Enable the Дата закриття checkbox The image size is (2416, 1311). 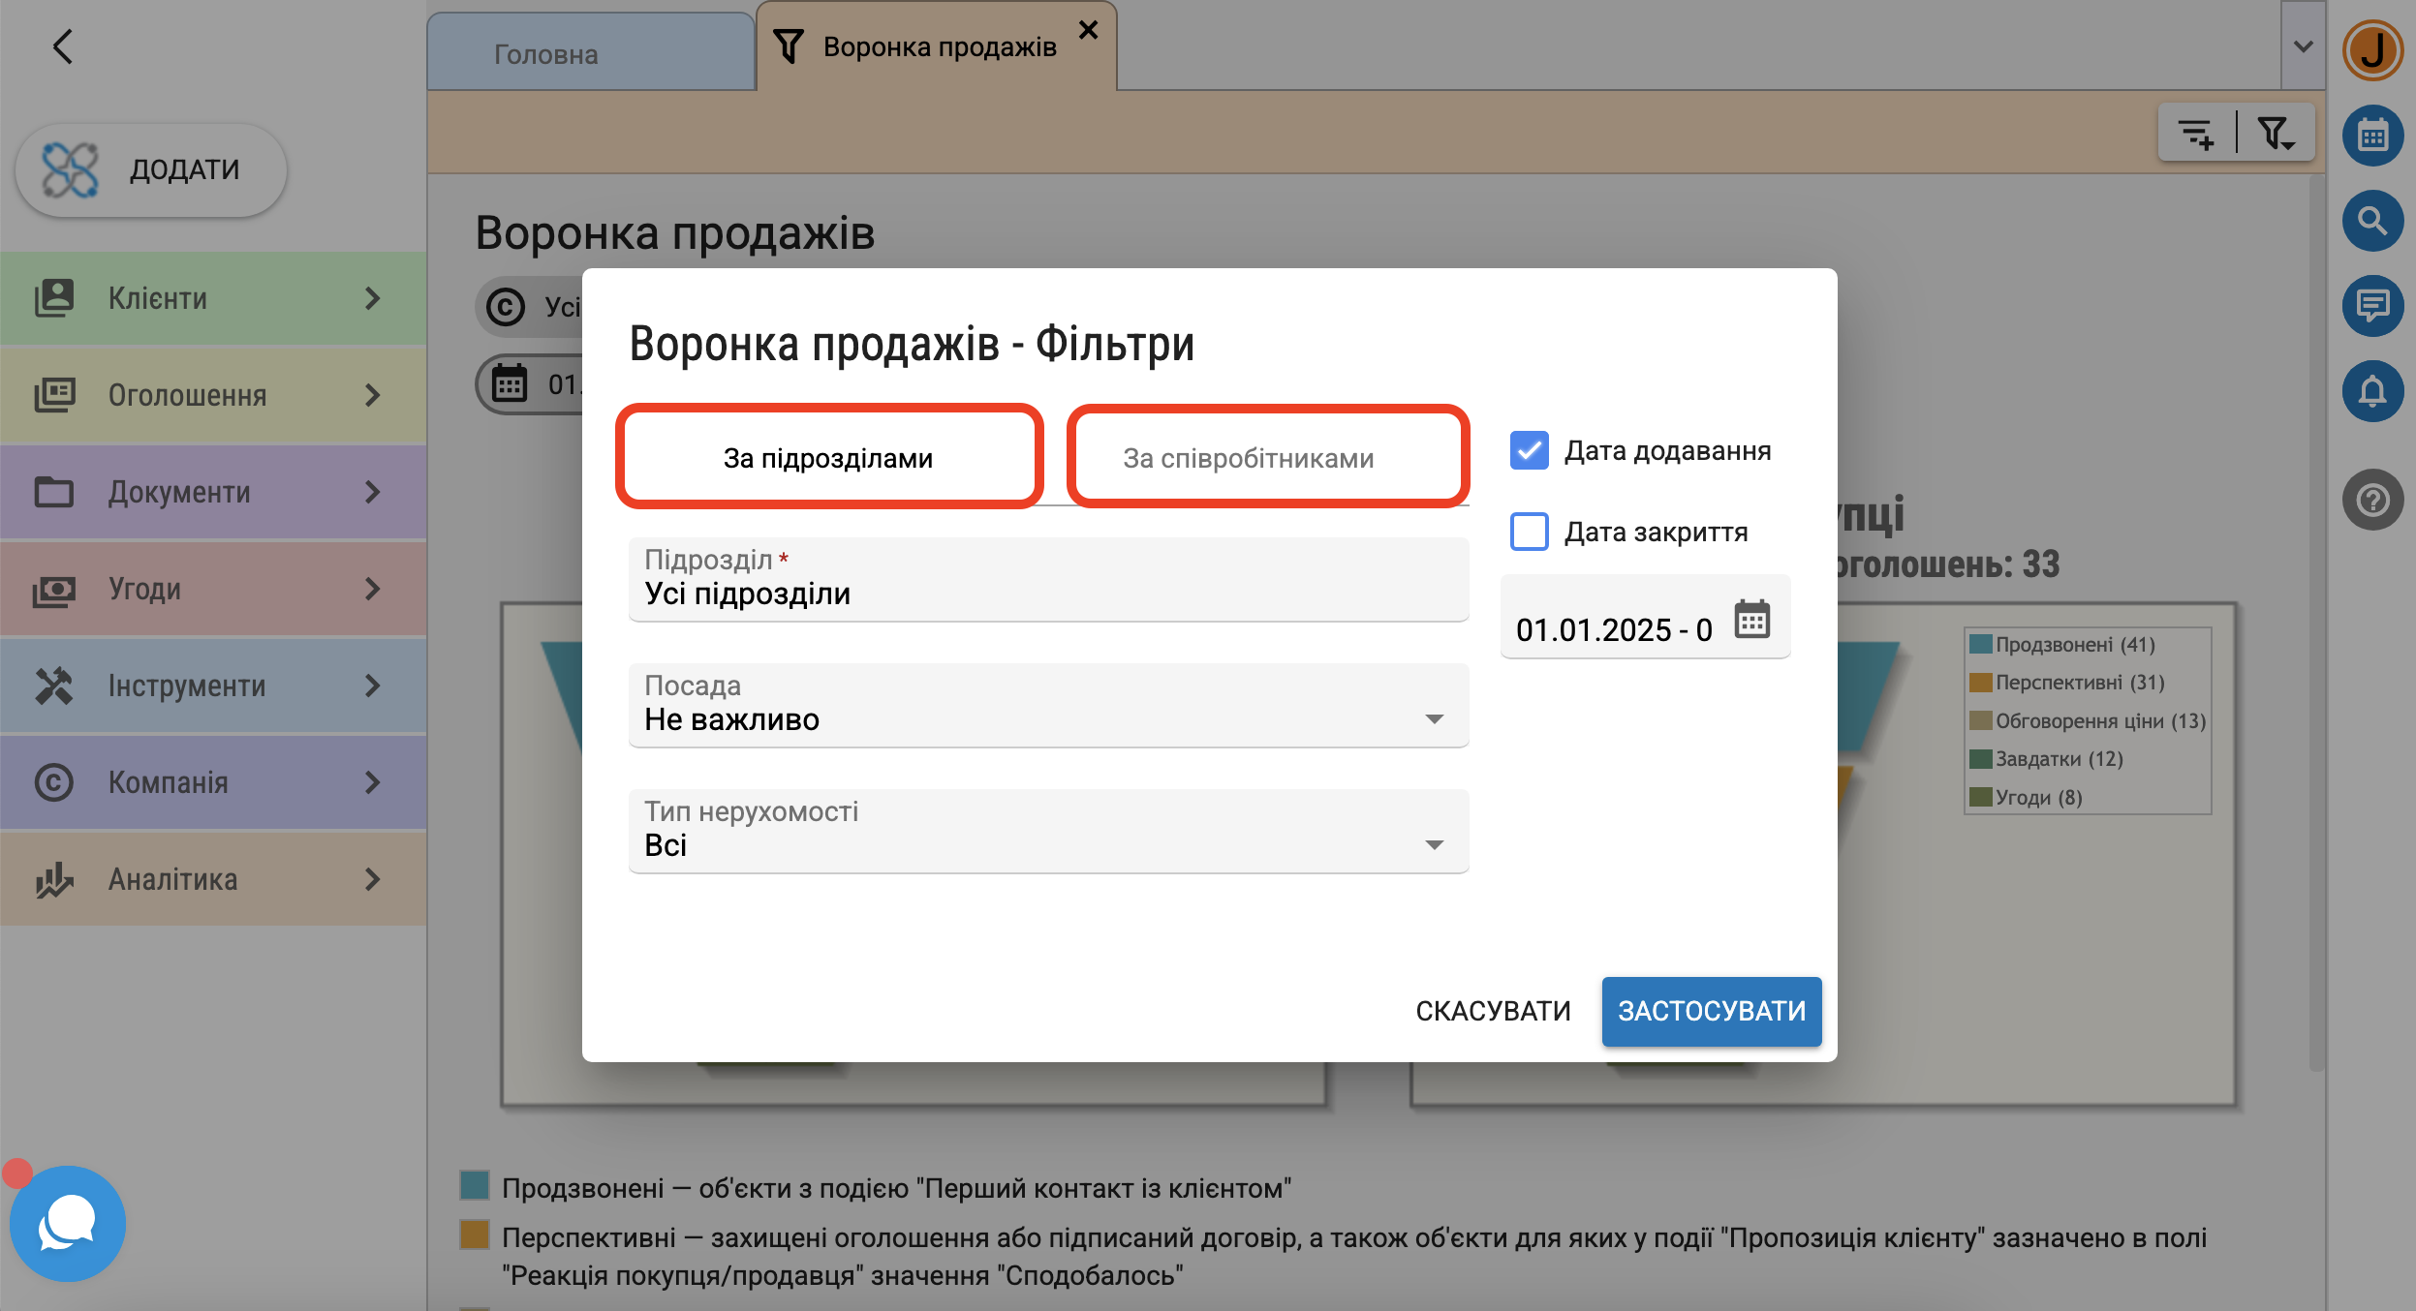tap(1529, 533)
